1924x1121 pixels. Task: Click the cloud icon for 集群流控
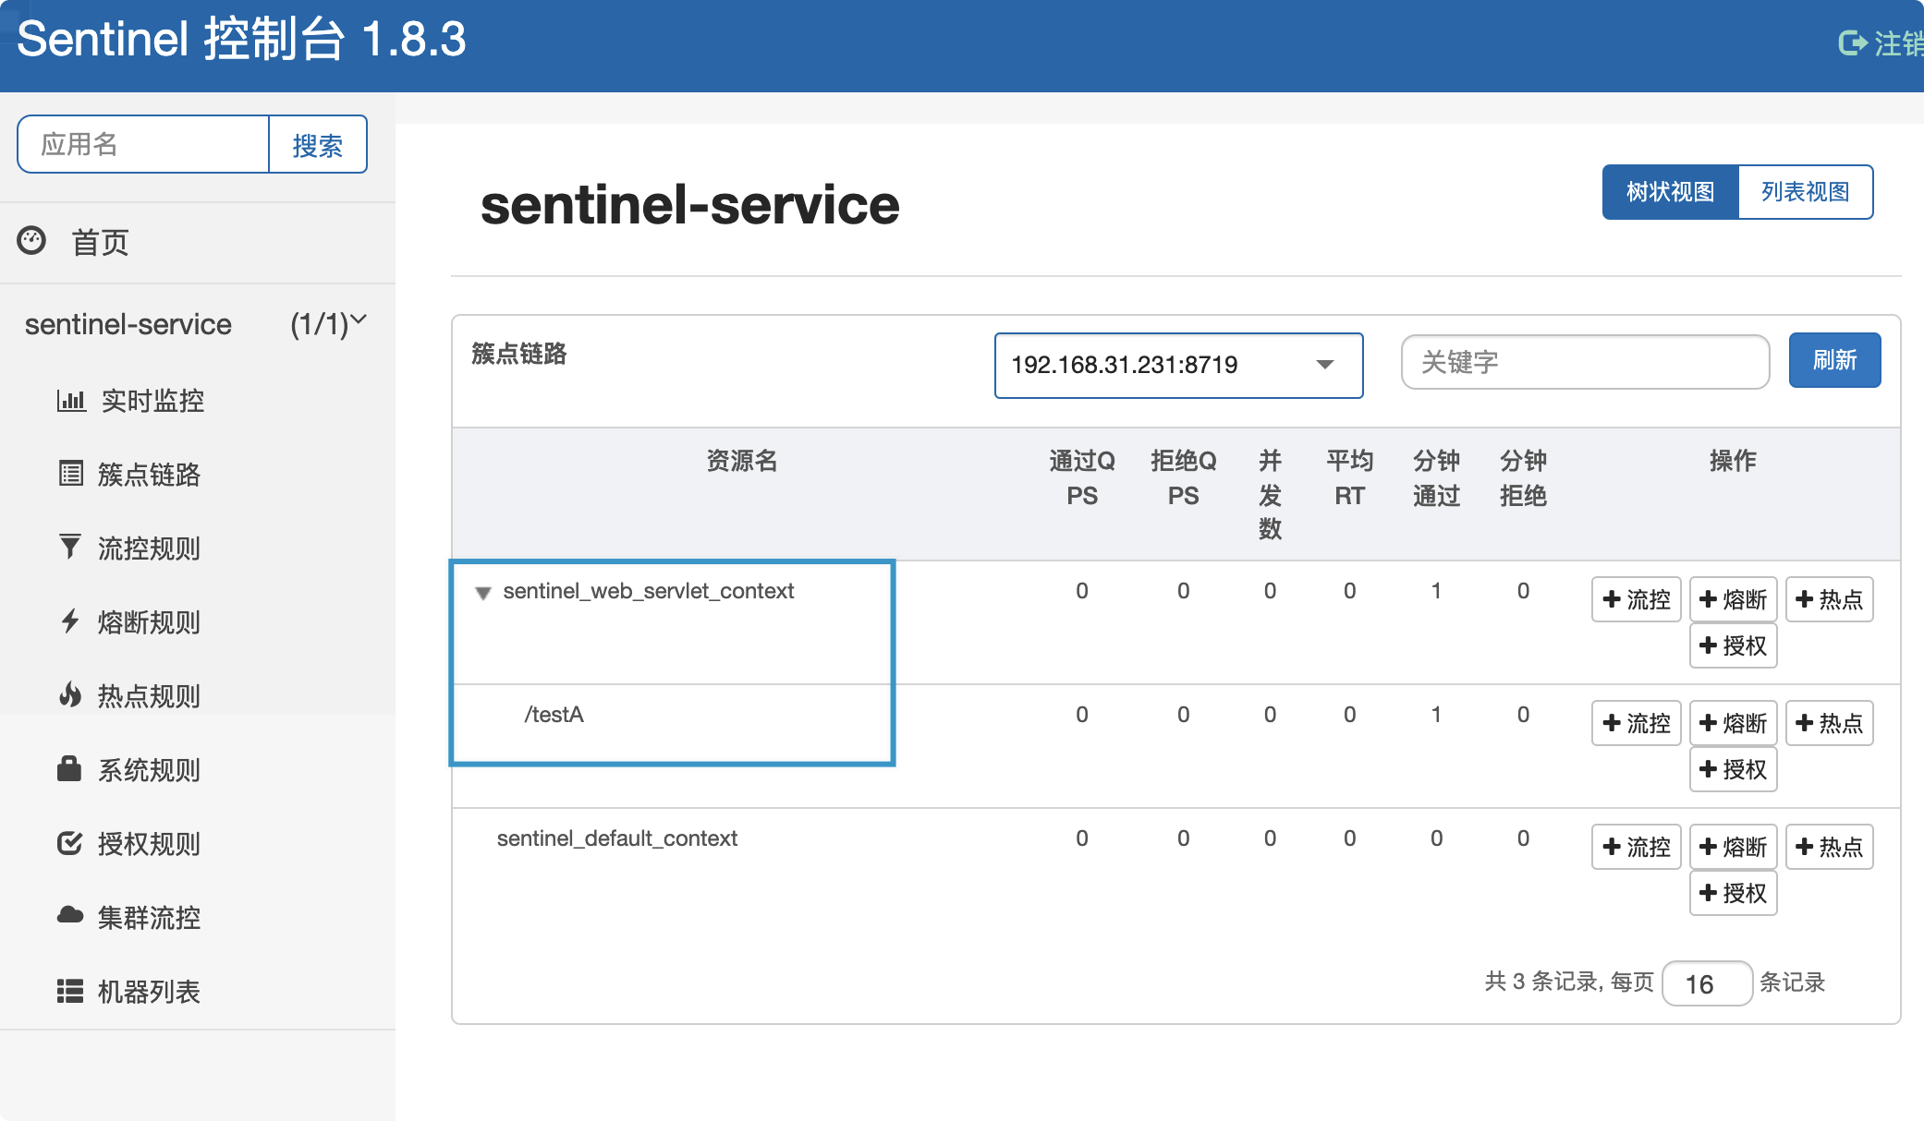70,915
